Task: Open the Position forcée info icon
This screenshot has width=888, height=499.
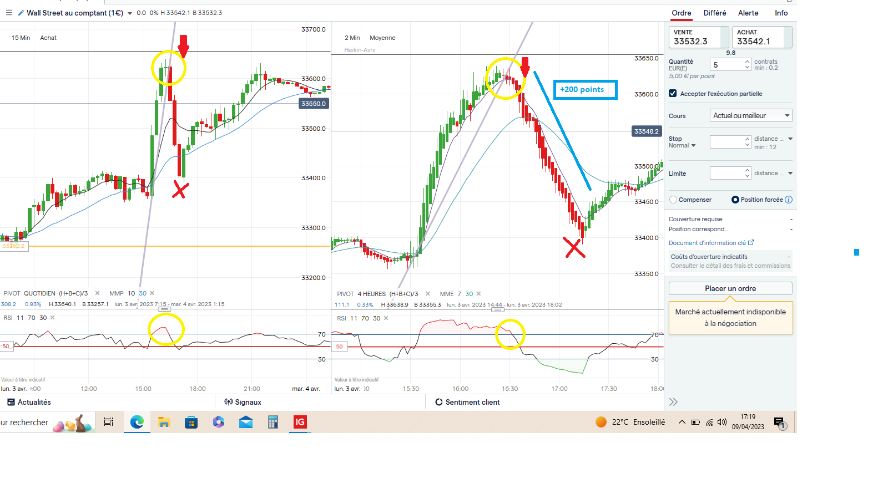Action: tap(789, 200)
